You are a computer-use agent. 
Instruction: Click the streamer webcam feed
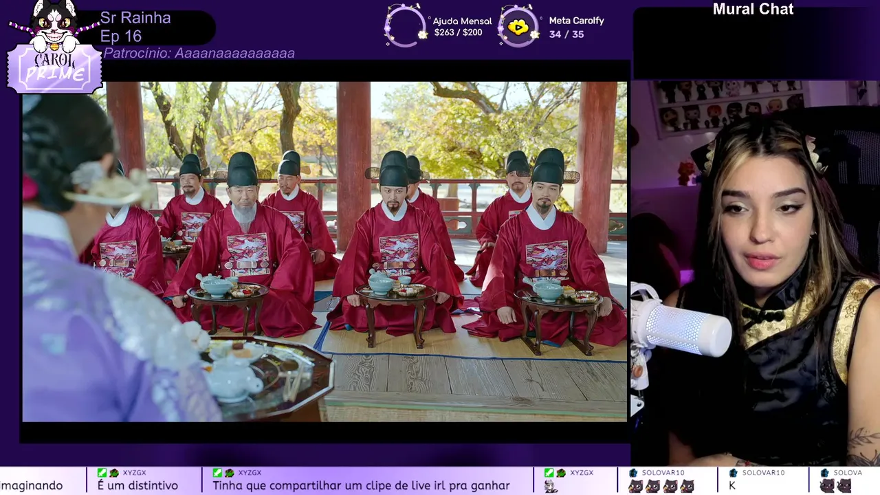tap(756, 273)
